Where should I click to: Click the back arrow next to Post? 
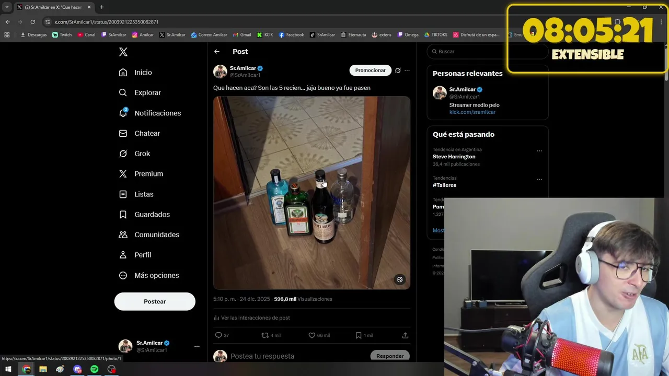217,51
